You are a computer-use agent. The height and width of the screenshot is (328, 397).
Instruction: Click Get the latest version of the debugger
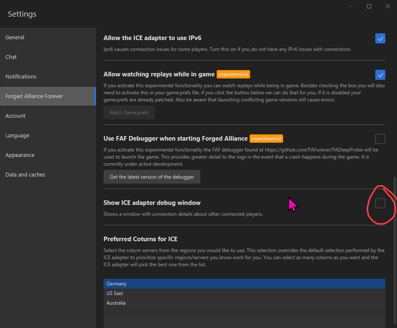pos(152,177)
